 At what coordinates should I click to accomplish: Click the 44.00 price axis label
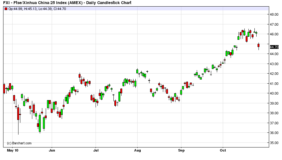tap(274, 54)
